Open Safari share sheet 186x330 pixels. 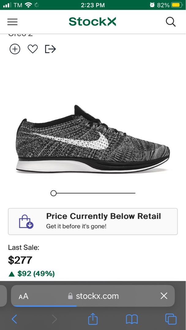pyautogui.click(x=93, y=319)
